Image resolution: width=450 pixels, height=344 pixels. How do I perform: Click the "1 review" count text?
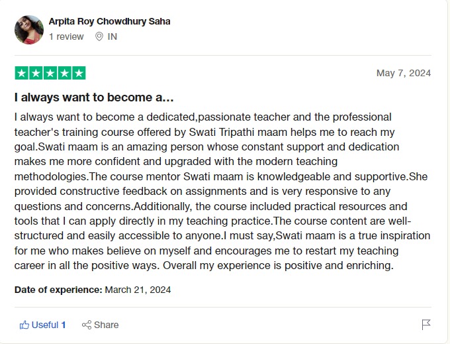coord(66,37)
